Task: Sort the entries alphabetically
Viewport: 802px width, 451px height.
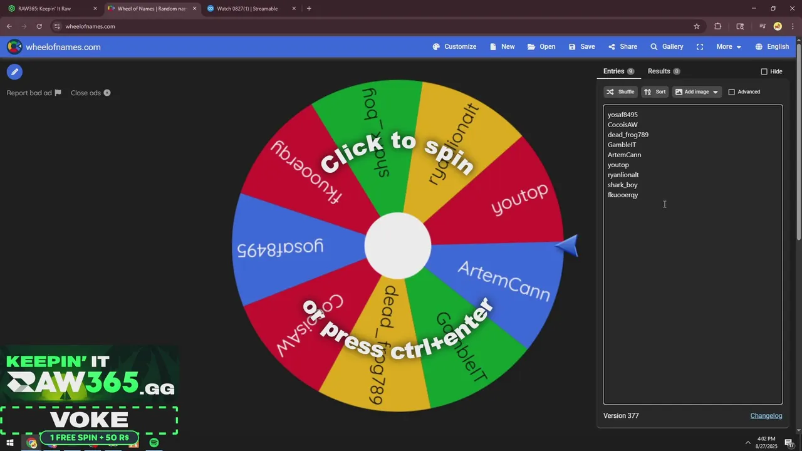Action: [655, 92]
